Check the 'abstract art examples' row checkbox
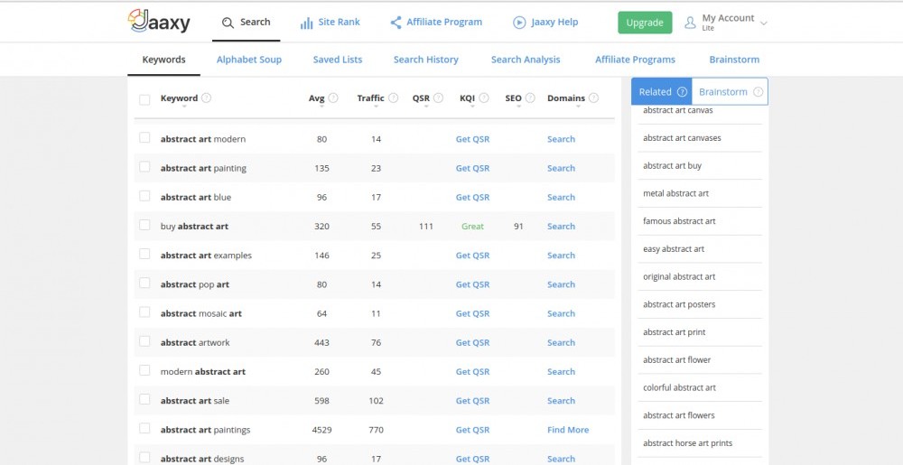903x465 pixels. (x=144, y=254)
